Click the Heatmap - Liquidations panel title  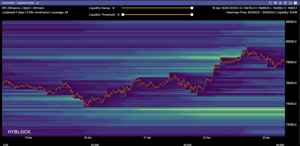[18, 3]
